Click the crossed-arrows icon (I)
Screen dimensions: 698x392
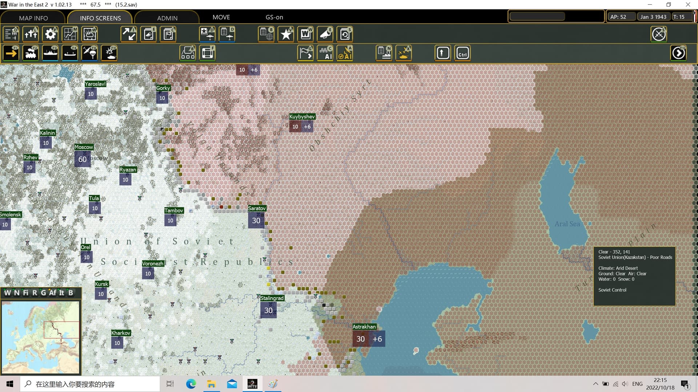(x=129, y=34)
